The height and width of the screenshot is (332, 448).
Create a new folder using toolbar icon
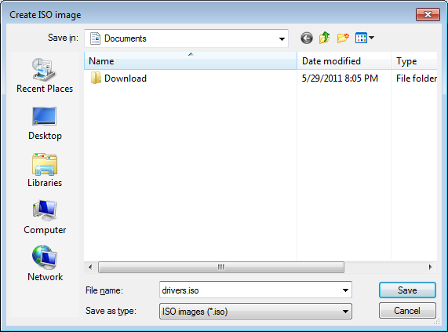[343, 38]
